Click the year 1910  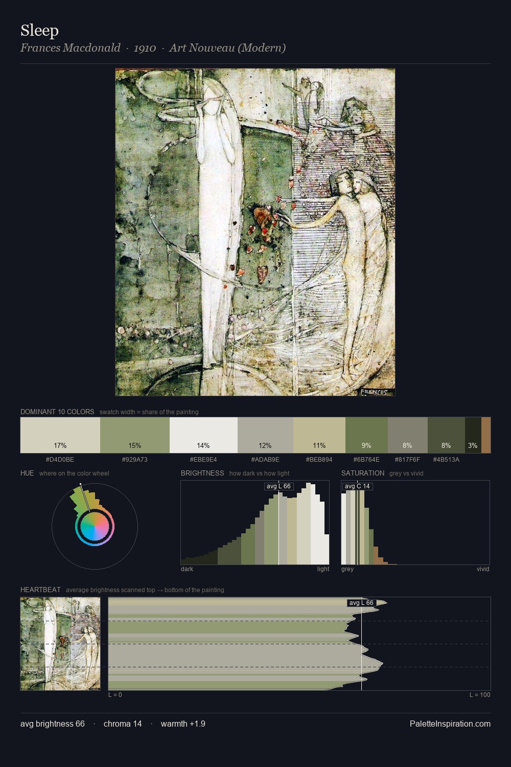tap(145, 48)
